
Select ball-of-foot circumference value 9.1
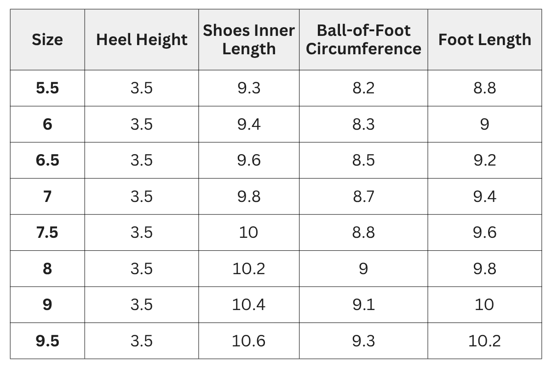coord(363,305)
